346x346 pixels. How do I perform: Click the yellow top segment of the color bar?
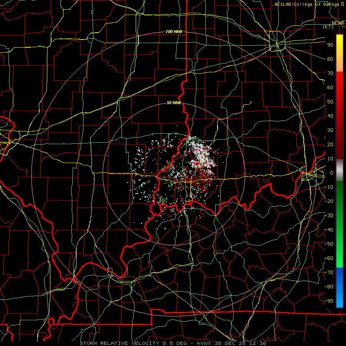(339, 42)
